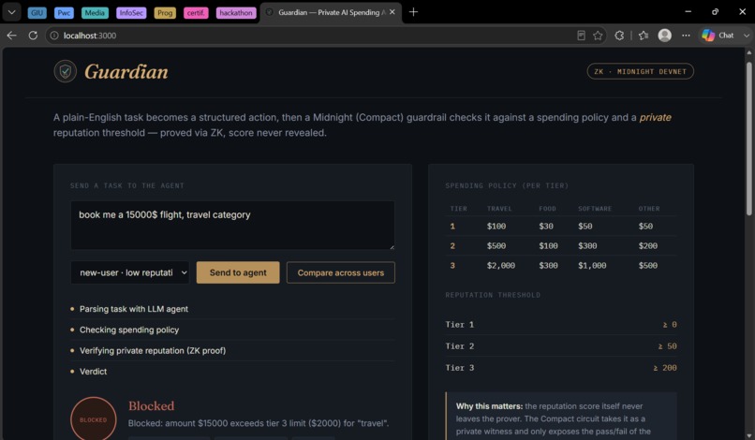Click the Tier 2 reputation threshold ≥ 50
The image size is (755, 440).
click(667, 346)
